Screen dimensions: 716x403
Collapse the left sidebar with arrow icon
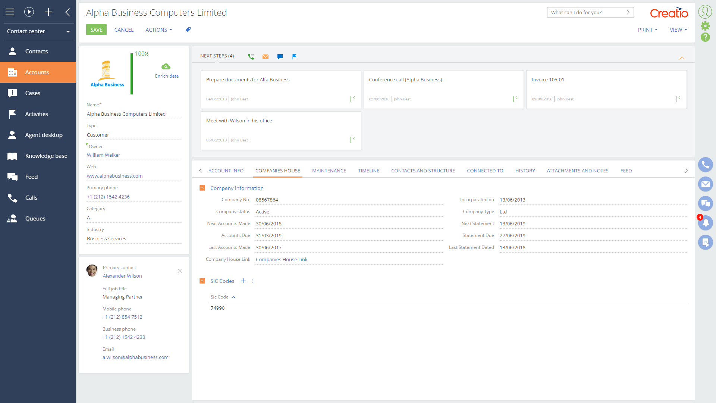coord(67,12)
